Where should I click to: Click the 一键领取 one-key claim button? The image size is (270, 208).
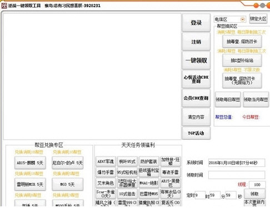(196, 60)
